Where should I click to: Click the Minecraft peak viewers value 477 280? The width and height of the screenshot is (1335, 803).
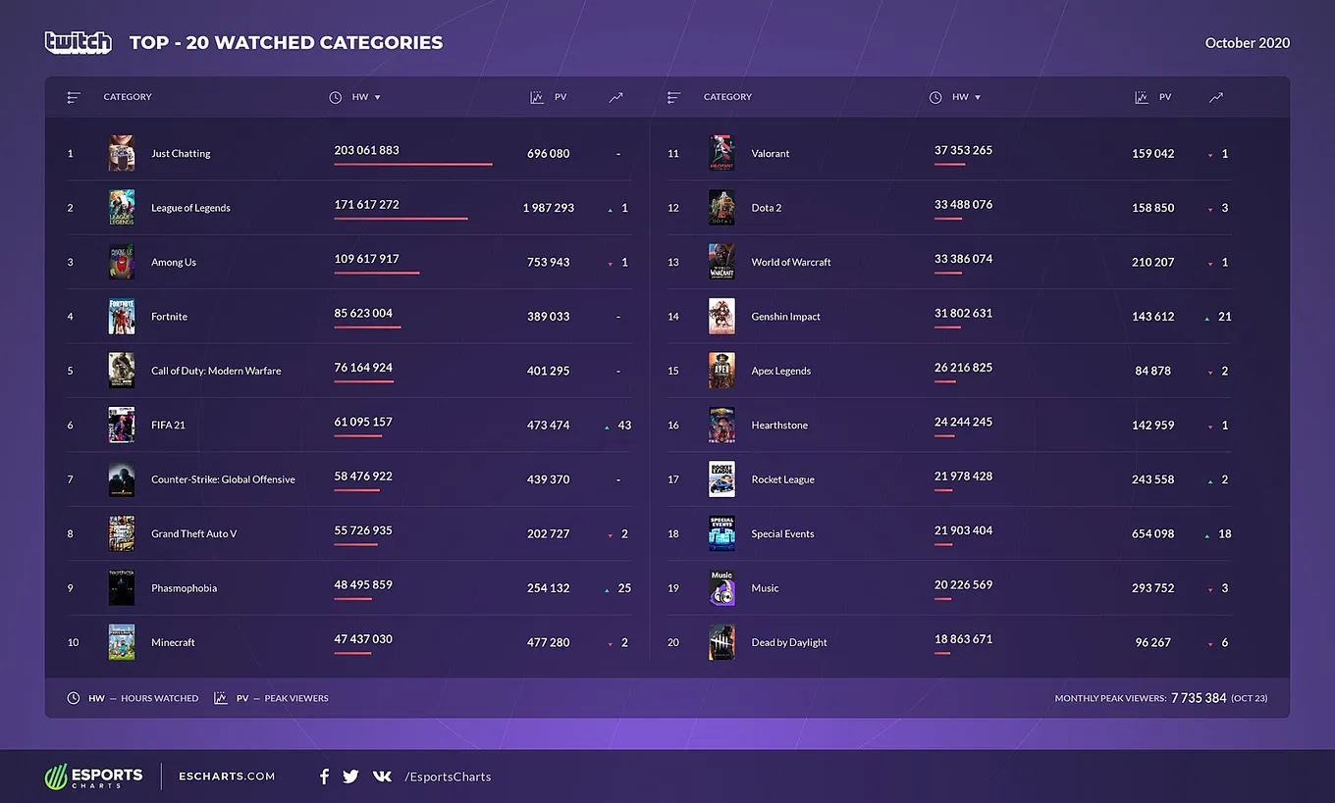point(548,642)
